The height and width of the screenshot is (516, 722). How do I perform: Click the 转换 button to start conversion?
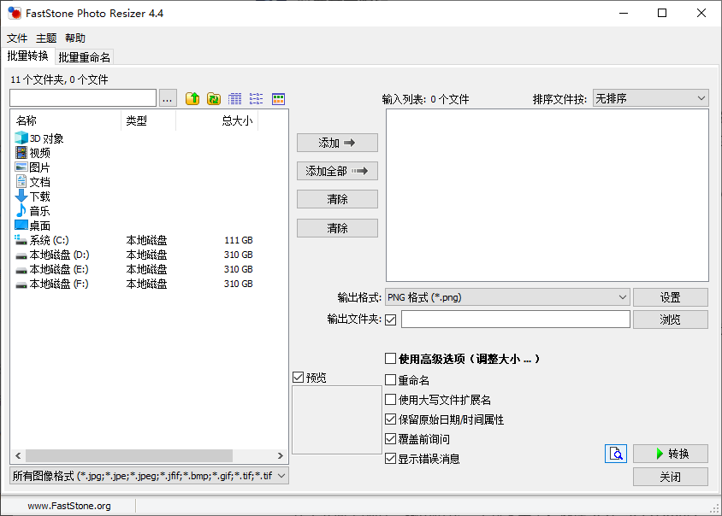671,454
